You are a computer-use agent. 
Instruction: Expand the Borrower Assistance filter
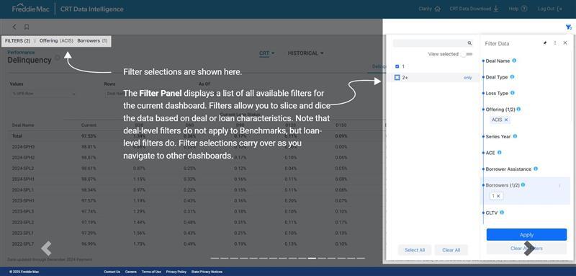[x=508, y=169]
